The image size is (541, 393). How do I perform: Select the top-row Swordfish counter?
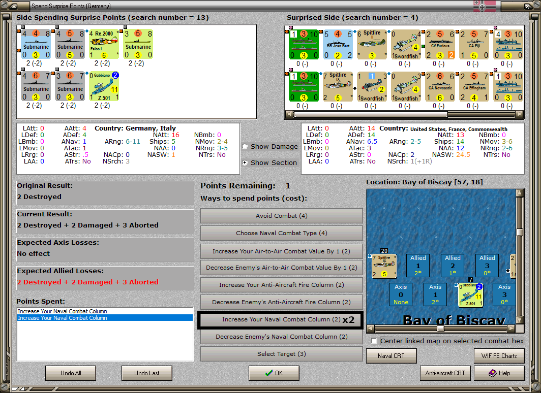(x=406, y=45)
